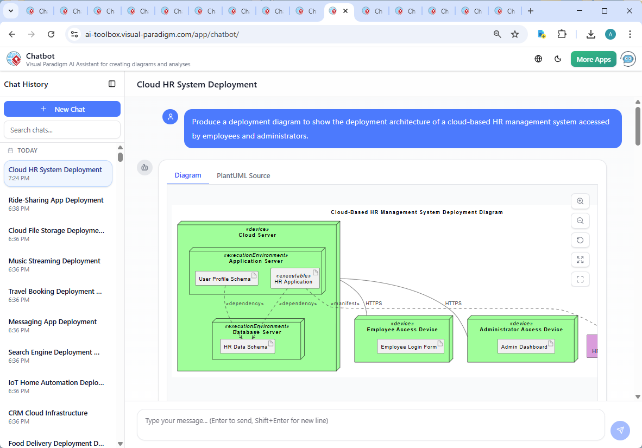Bookmark this page with star icon
642x448 pixels.
[x=515, y=34]
